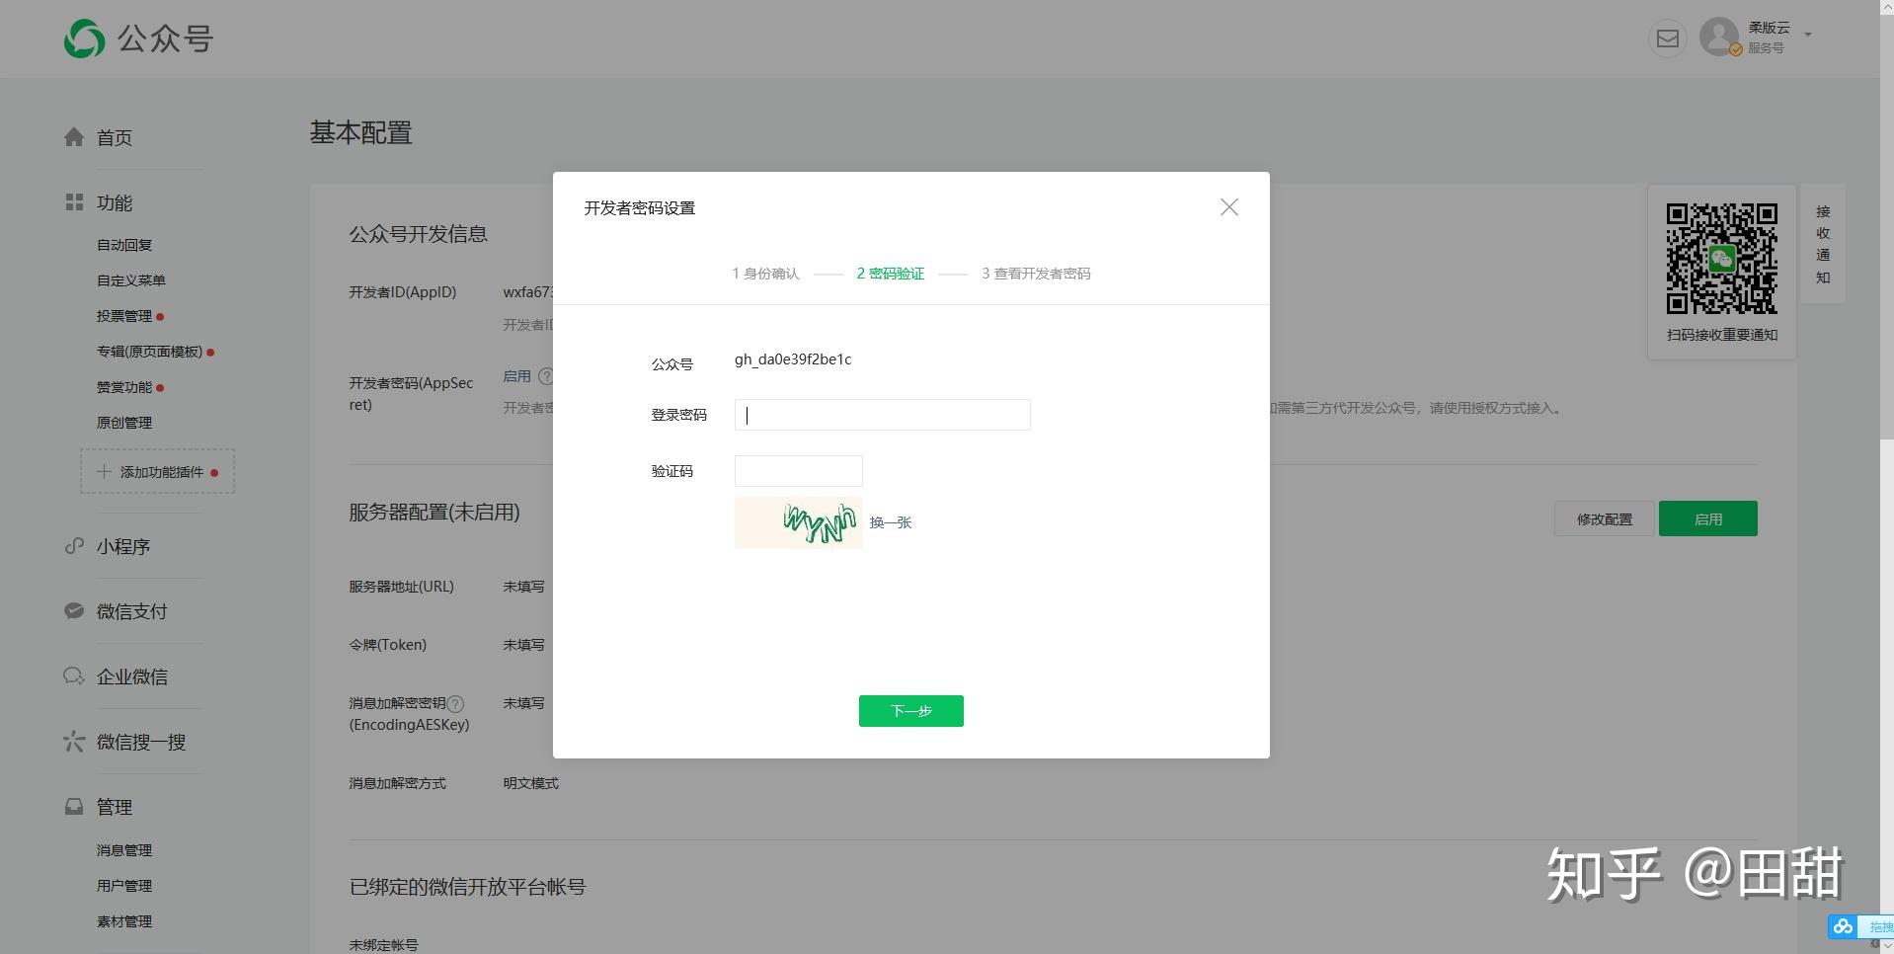Viewport: 1894px width, 954px height.
Task: Open 赞赏功能 in the sidebar
Action: (124, 387)
